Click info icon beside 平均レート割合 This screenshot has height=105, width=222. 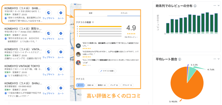pos(180,59)
